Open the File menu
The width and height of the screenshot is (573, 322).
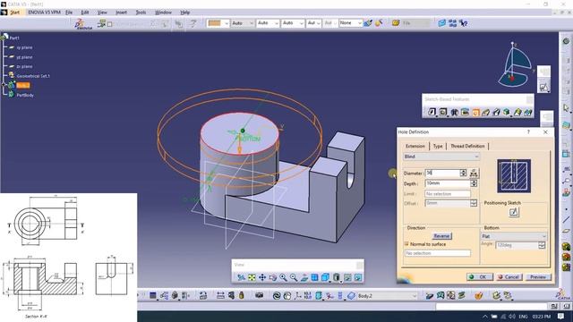tap(69, 13)
